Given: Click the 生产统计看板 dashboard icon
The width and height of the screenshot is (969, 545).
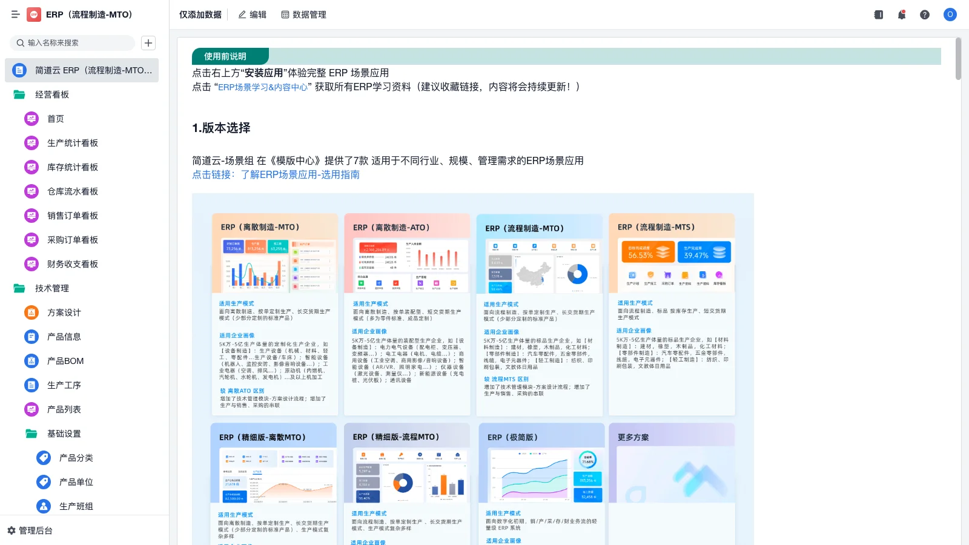Looking at the screenshot, I should click(31, 143).
